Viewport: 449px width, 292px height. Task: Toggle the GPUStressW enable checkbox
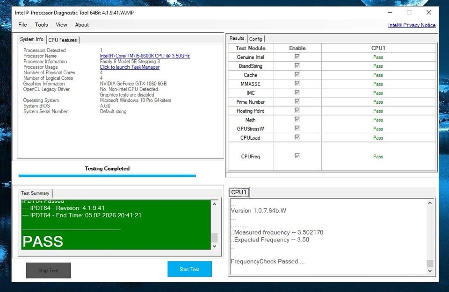297,128
